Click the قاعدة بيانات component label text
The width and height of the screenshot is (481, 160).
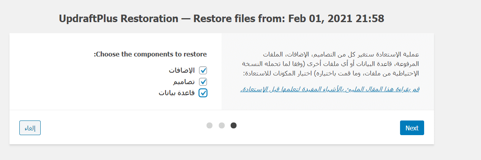177,93
